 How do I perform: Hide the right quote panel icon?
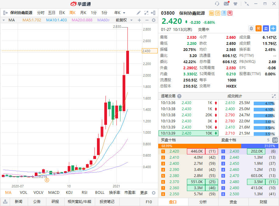(153, 13)
